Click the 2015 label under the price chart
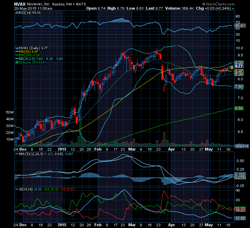This screenshot has width=250, height=228. tap(62, 149)
